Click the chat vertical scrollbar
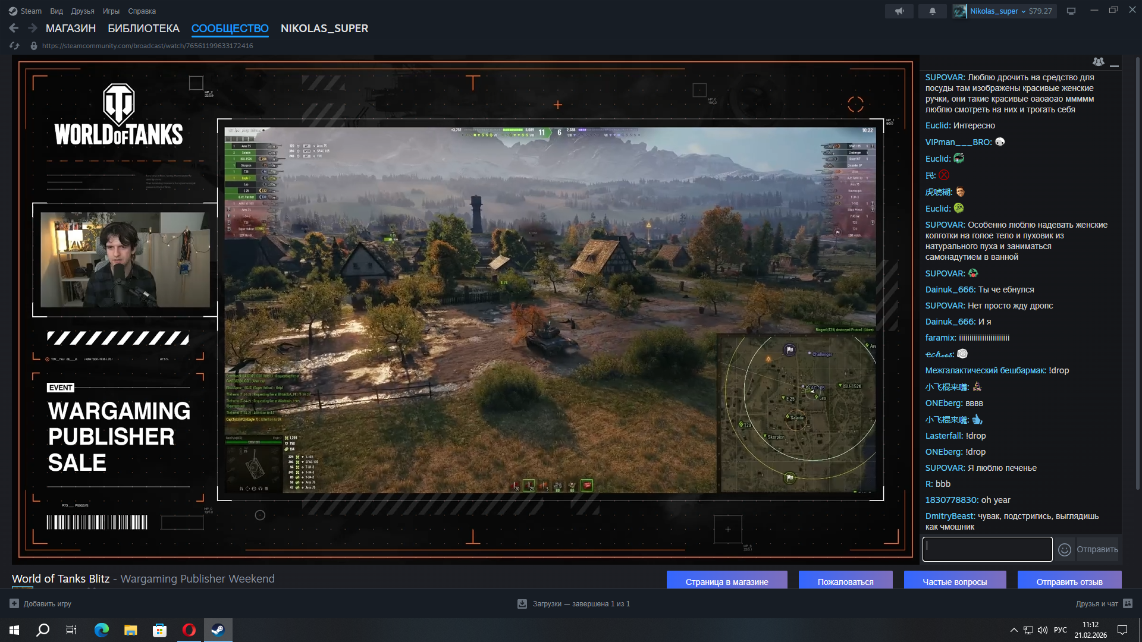The width and height of the screenshot is (1142, 642). pos(1137,273)
